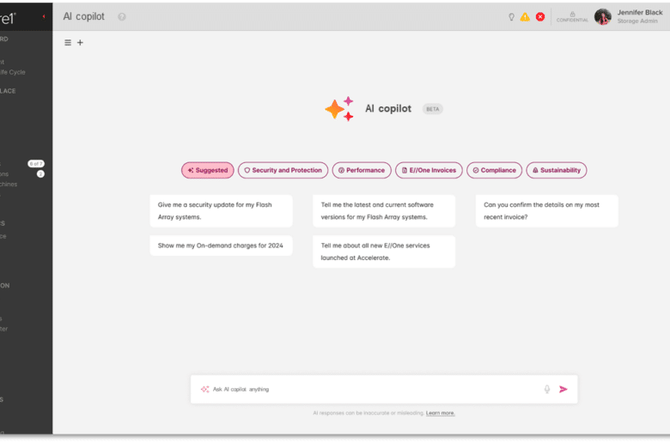670x443 pixels.
Task: Open help question mark beside AI copilot title
Action: click(x=122, y=16)
